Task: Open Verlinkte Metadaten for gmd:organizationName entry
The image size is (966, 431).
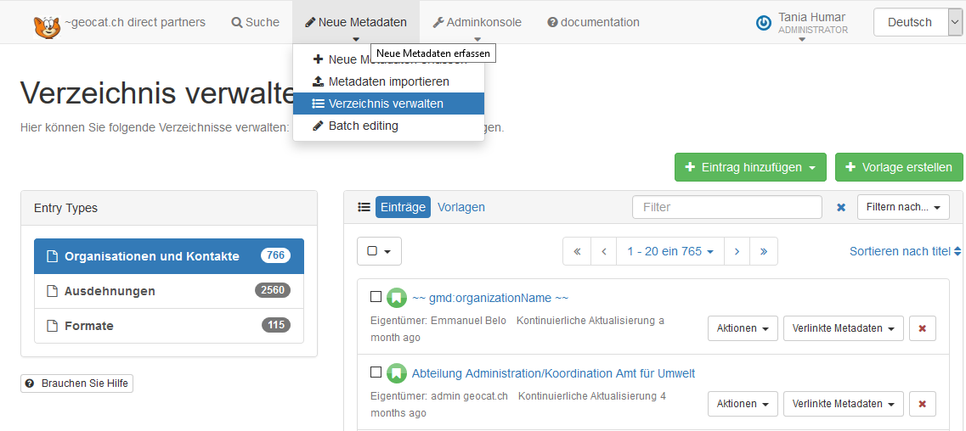Action: pos(844,328)
